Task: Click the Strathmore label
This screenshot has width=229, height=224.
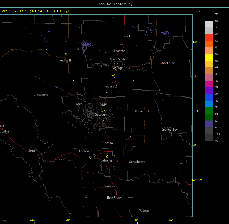Action: 137,162
